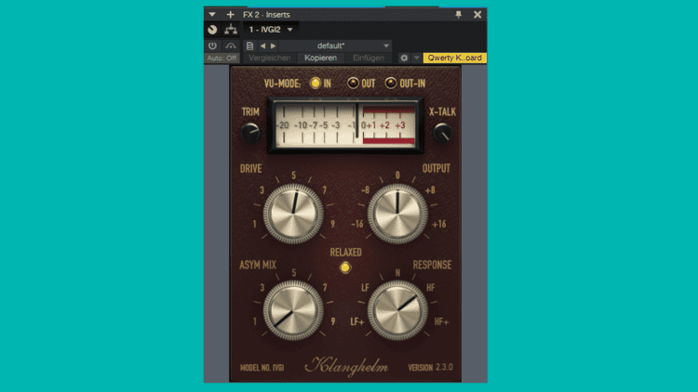Viewport: 698px width, 392px height.
Task: Click the Einfügen button
Action: coord(369,58)
